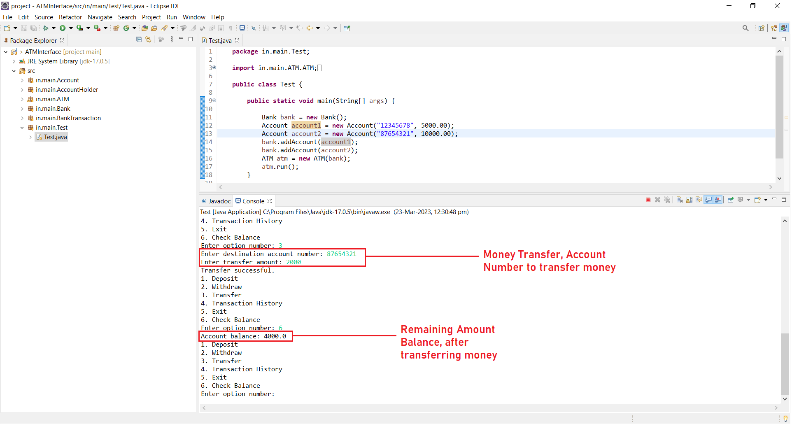Screen dimensions: 792x424
Task: Click Open Console icon
Action: click(757, 200)
